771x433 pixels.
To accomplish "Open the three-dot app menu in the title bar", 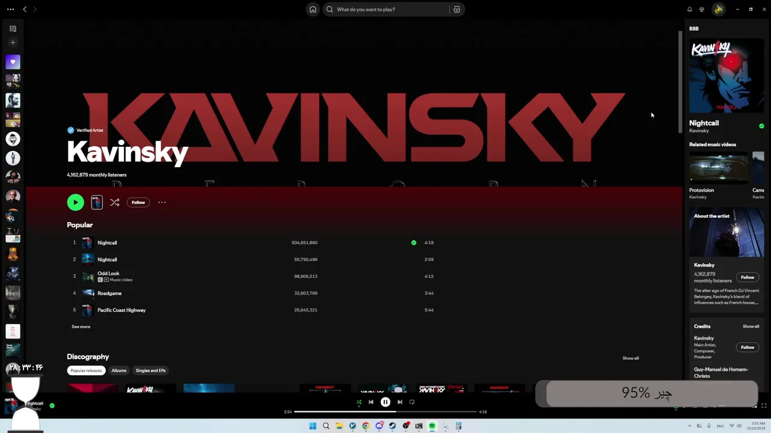I will pos(10,9).
